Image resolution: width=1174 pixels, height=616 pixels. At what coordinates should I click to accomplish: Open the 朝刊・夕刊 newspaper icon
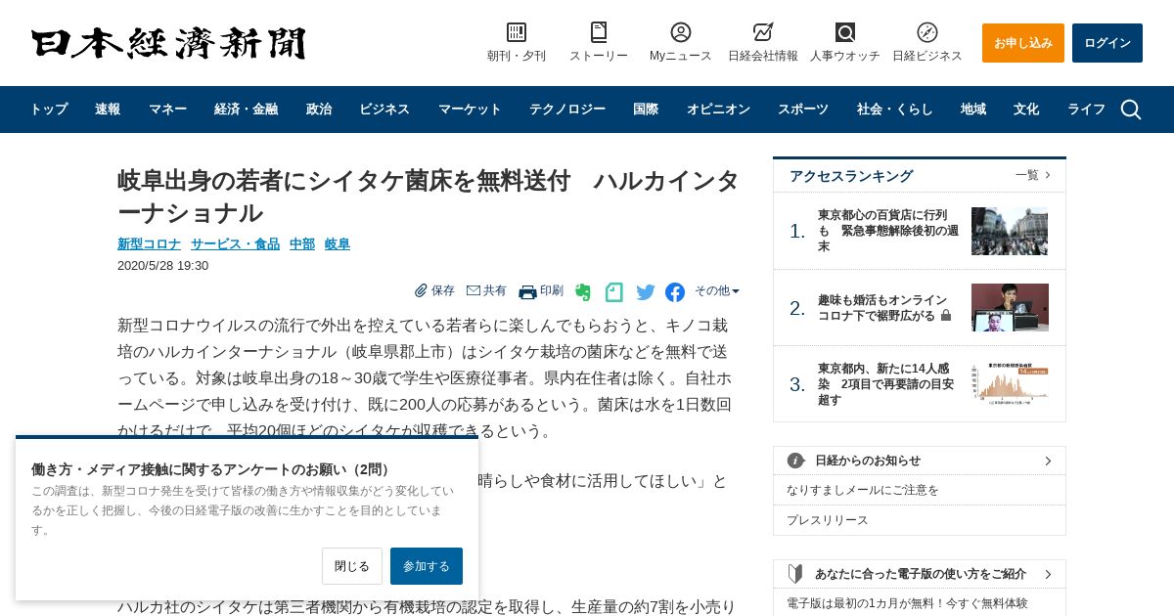[x=517, y=32]
